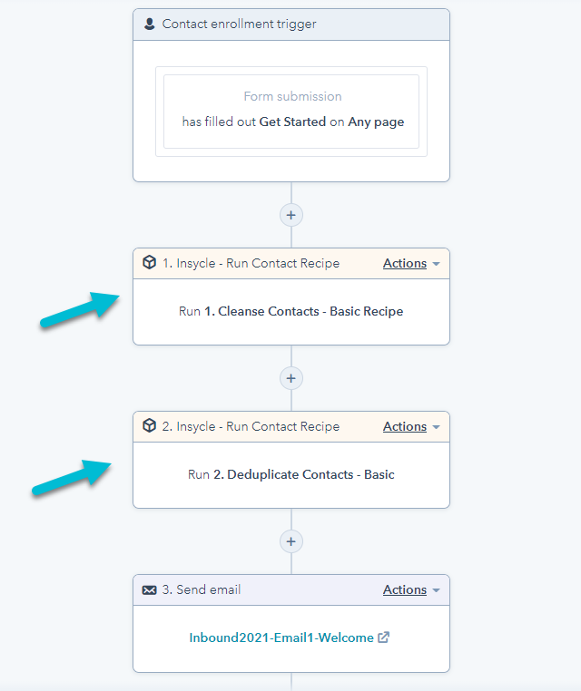Click the Contact enrollment trigger header
Screen dimensions: 581x691
[x=291, y=24]
